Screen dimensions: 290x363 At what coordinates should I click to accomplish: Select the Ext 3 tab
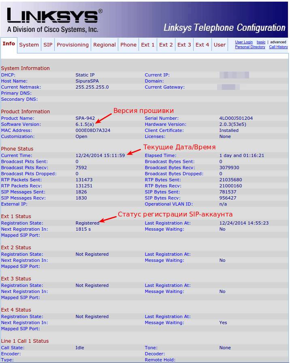tap(184, 45)
